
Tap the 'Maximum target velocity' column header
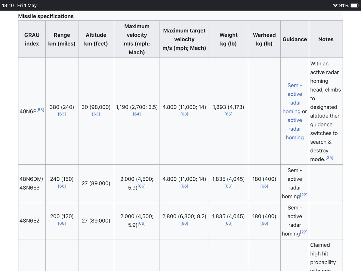184,39
